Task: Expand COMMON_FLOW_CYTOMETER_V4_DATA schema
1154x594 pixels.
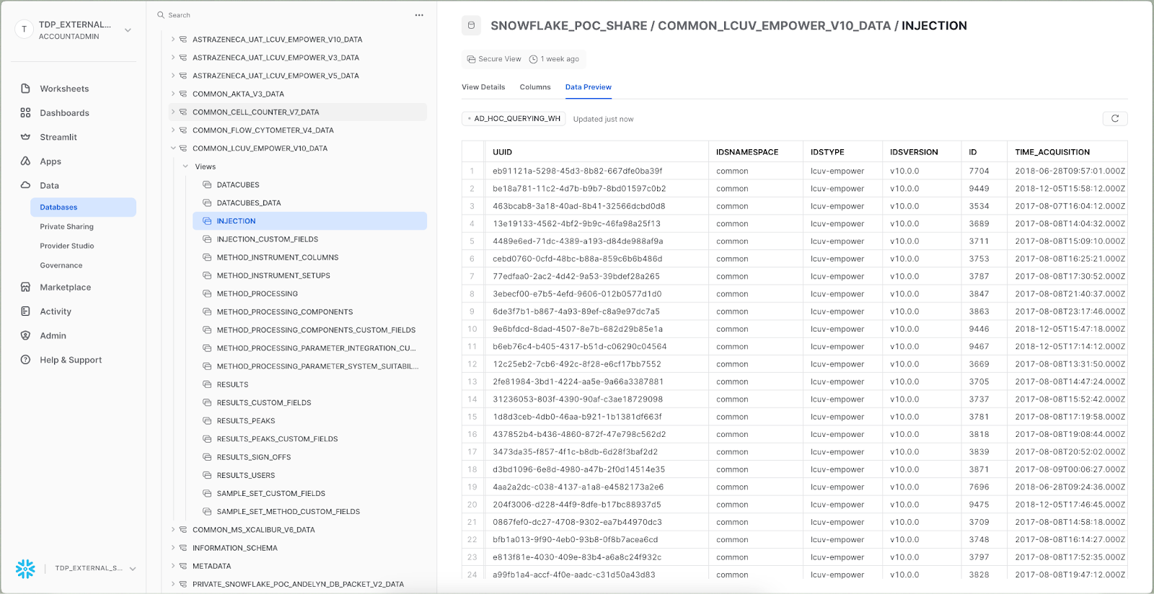Action: pos(173,130)
